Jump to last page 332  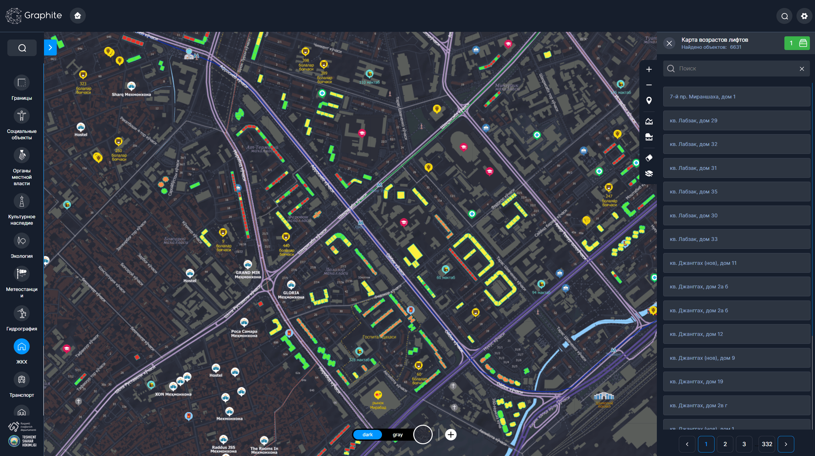pos(767,444)
